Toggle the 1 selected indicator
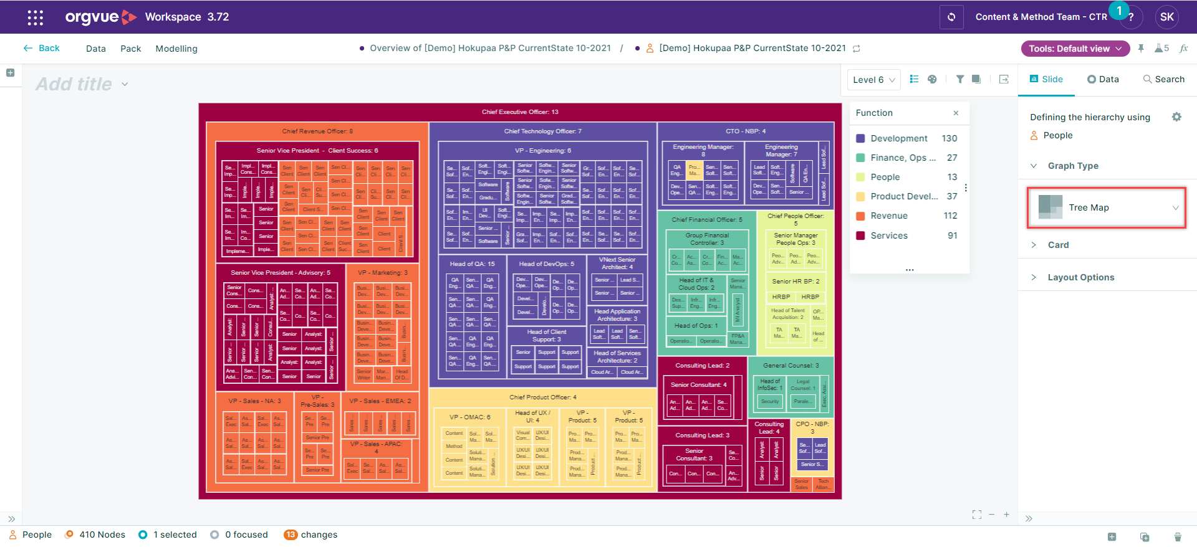The height and width of the screenshot is (547, 1197). (x=168, y=535)
